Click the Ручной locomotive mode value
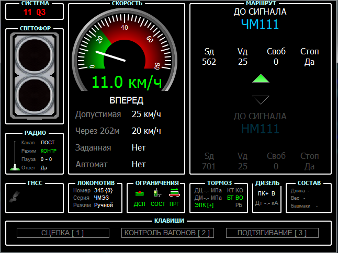This screenshot has height=253, width=338. pos(104,205)
